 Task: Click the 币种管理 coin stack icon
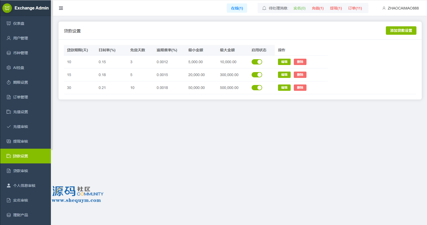(x=9, y=53)
